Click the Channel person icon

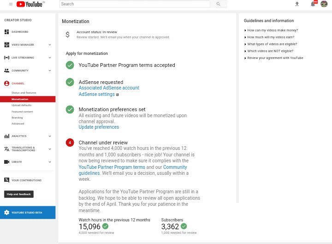6,83
